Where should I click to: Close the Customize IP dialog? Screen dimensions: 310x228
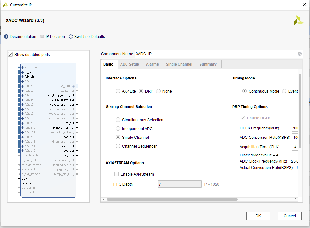click(304, 5)
